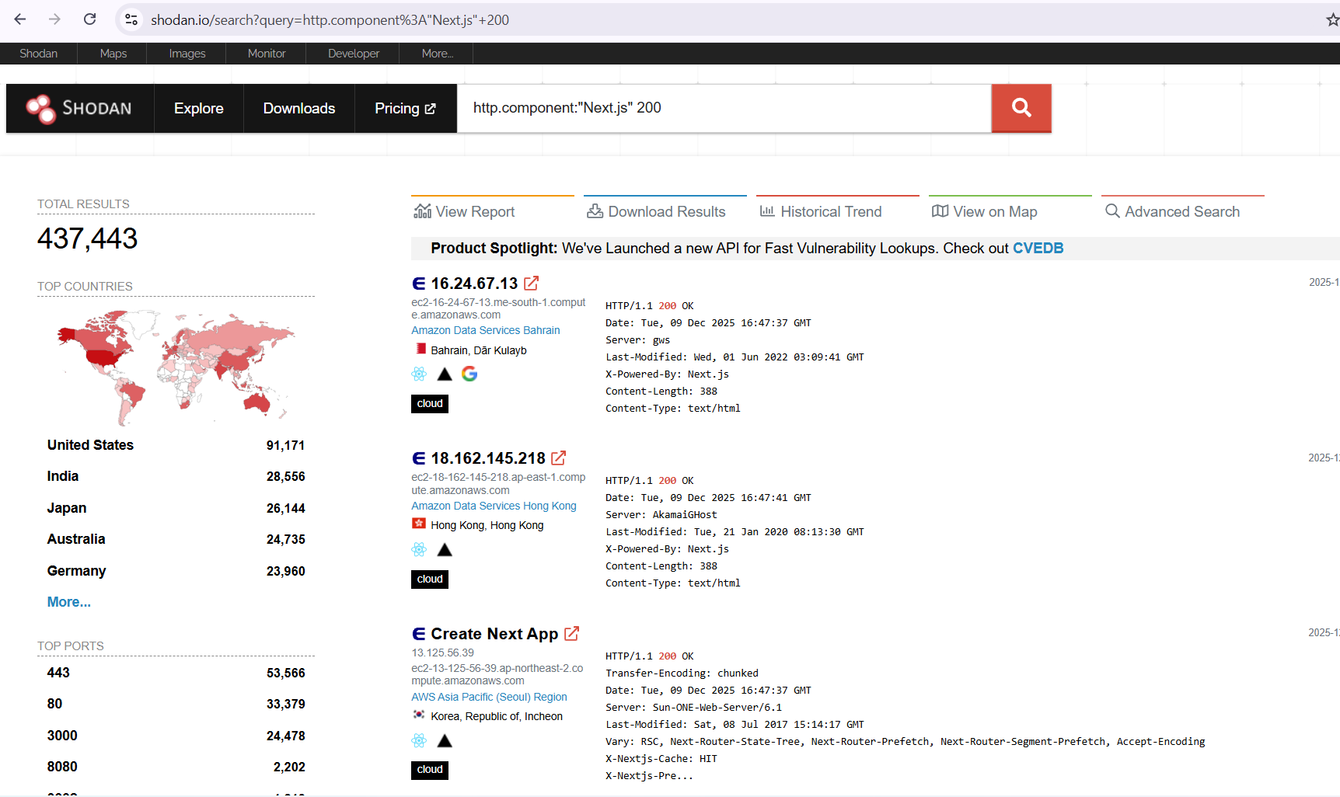Open the 16.24.67.13 result

(474, 284)
